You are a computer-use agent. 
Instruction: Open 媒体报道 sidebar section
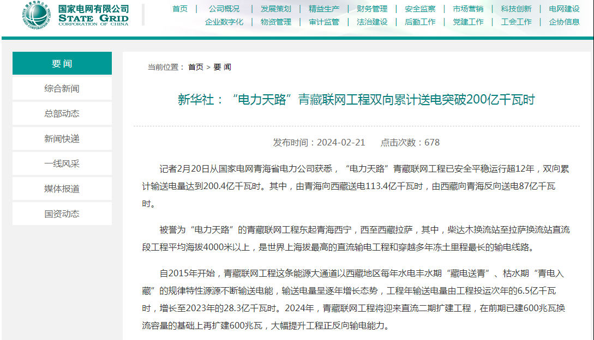point(62,189)
